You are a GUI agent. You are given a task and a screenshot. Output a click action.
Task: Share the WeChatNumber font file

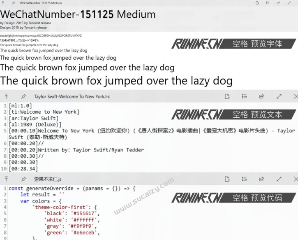tap(278, 3)
